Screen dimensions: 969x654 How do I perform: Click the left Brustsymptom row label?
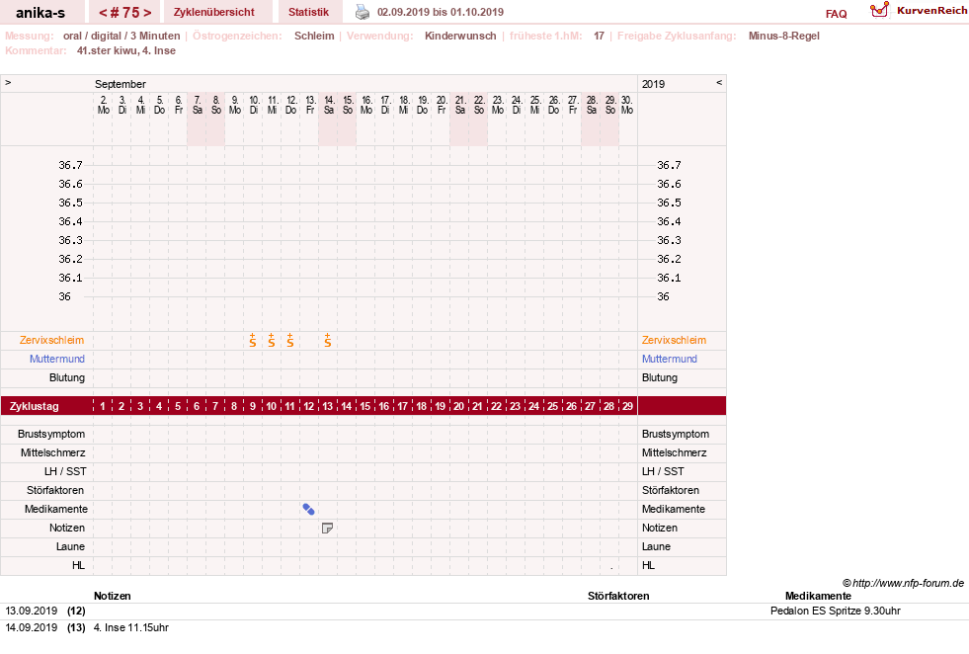(51, 434)
